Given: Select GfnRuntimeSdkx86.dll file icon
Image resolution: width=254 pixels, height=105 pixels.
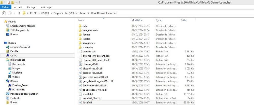Looking at the screenshot, I should pyautogui.click(x=80, y=85).
